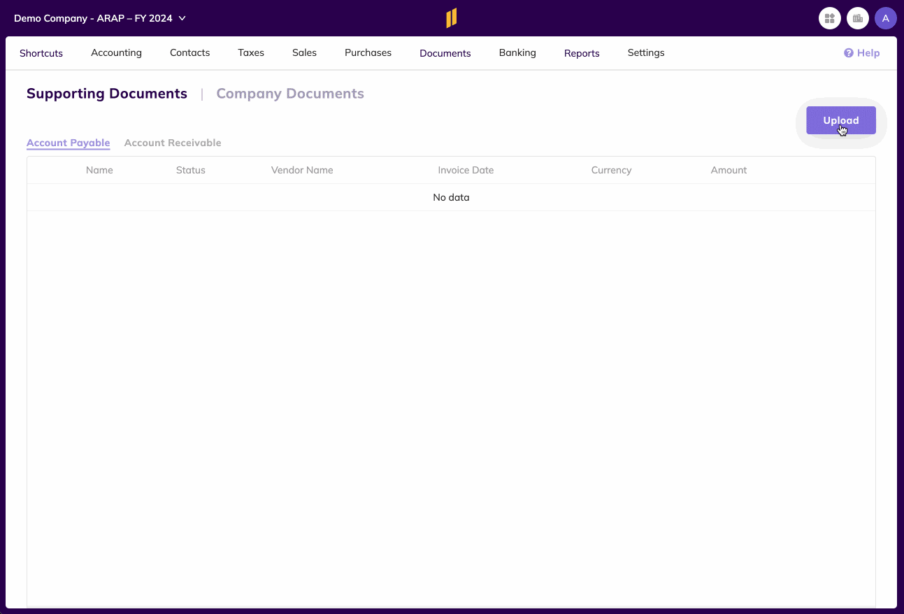Image resolution: width=904 pixels, height=614 pixels.
Task: Click the Upload button
Action: pos(840,120)
